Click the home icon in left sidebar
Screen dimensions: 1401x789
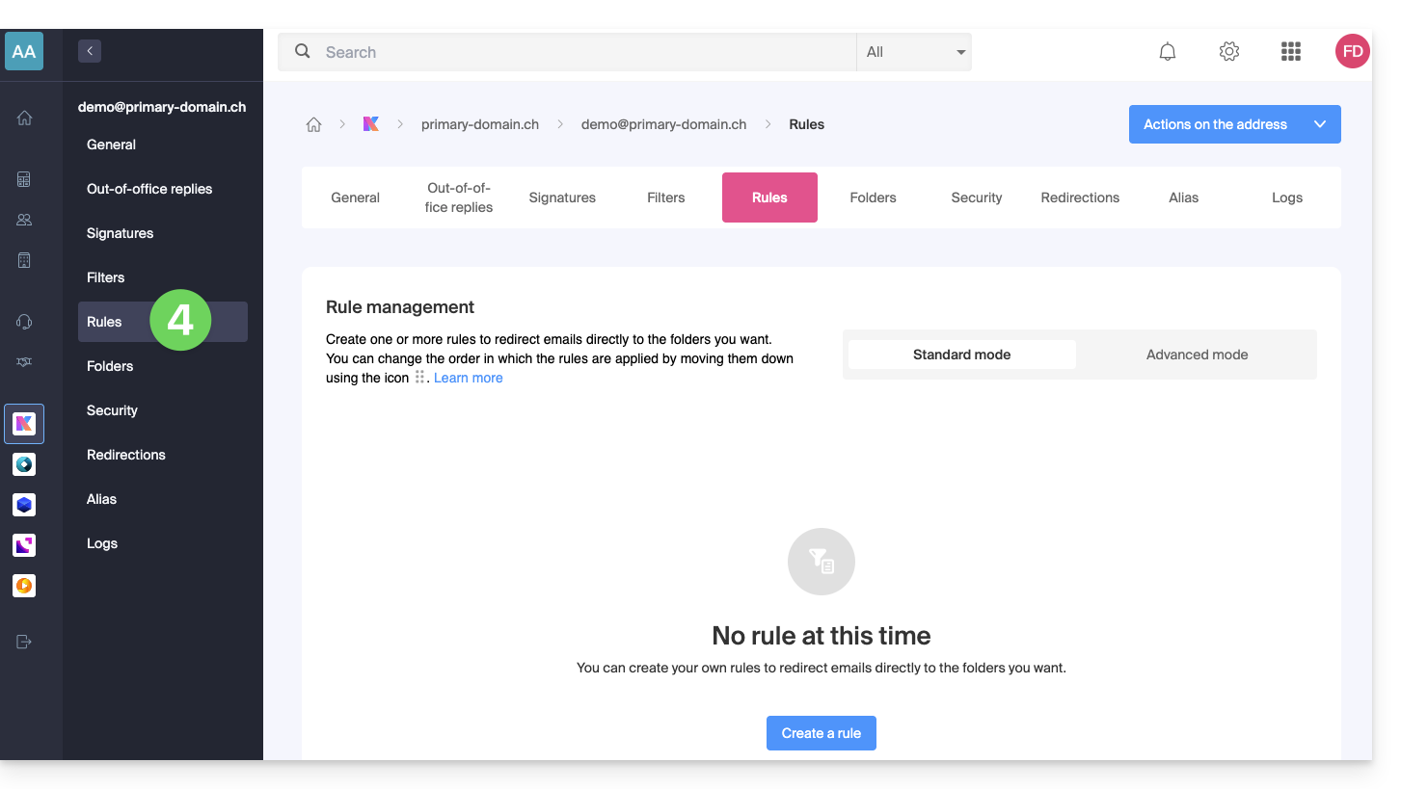coord(24,118)
